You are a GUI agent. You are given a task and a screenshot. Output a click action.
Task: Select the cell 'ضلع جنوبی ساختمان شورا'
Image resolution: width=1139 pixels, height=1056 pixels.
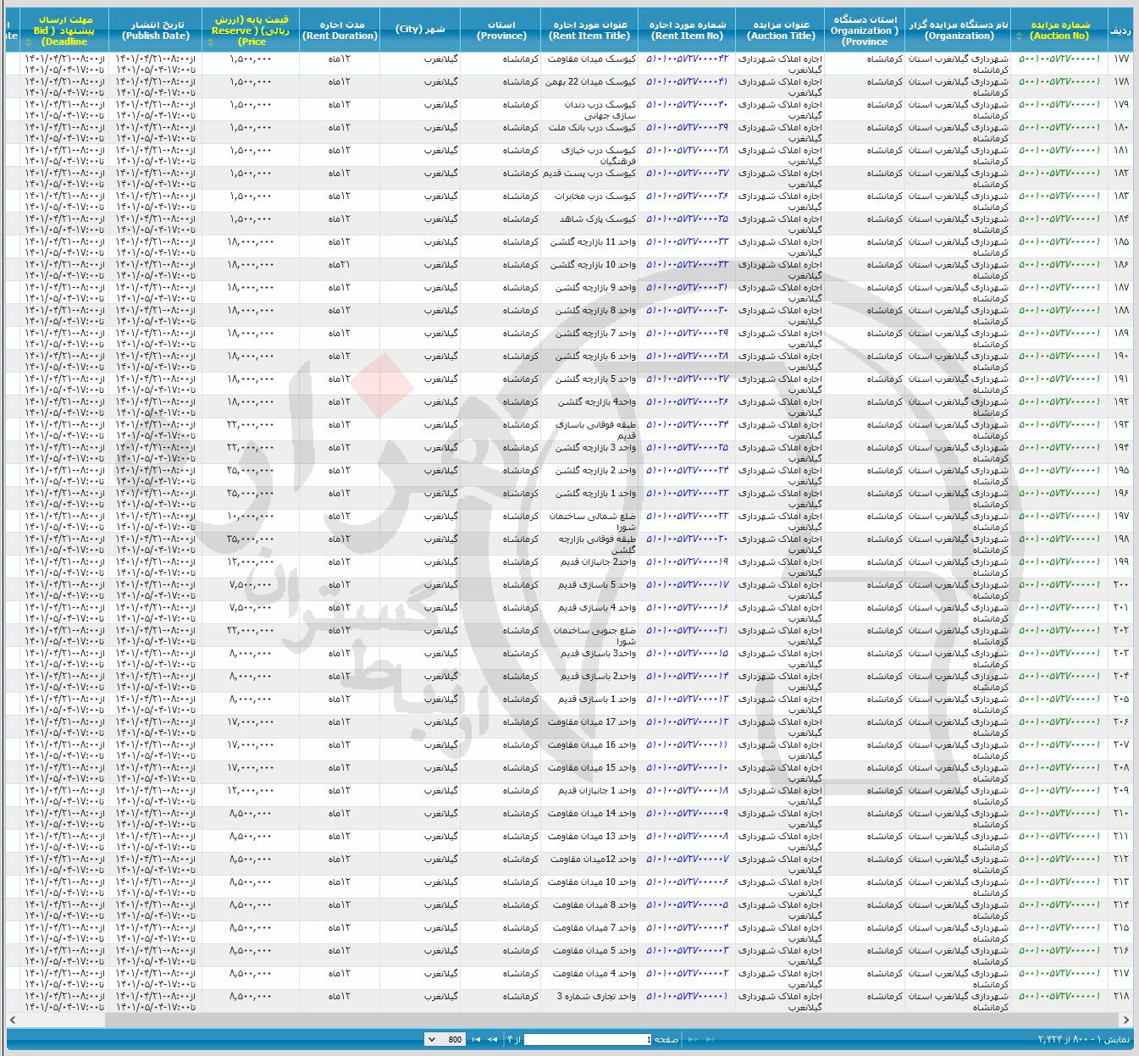coord(589,636)
